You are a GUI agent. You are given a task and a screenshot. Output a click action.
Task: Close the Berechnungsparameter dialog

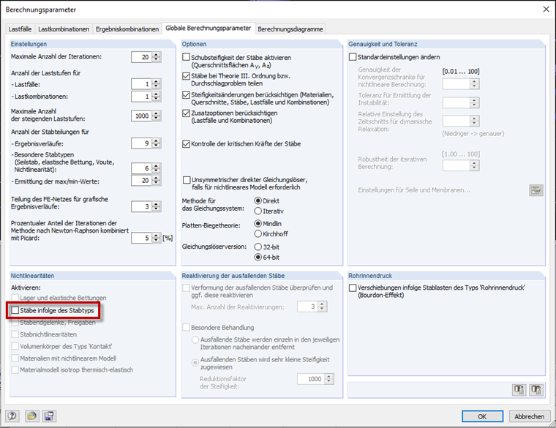tap(546, 10)
